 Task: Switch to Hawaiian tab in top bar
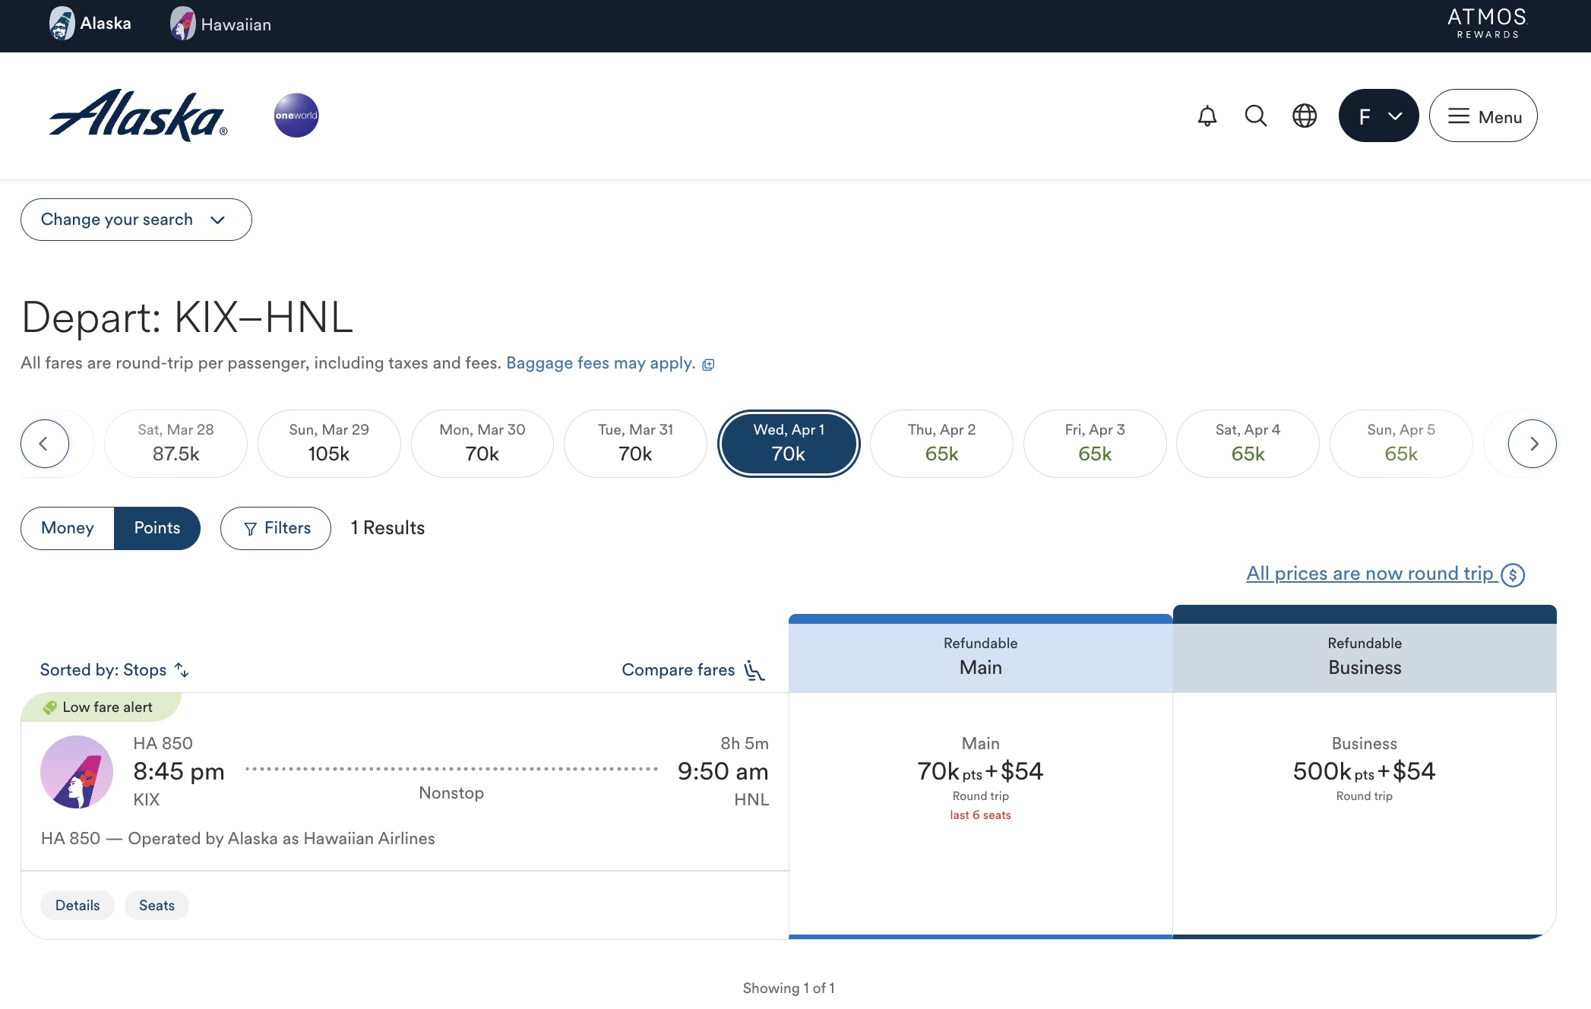point(220,24)
